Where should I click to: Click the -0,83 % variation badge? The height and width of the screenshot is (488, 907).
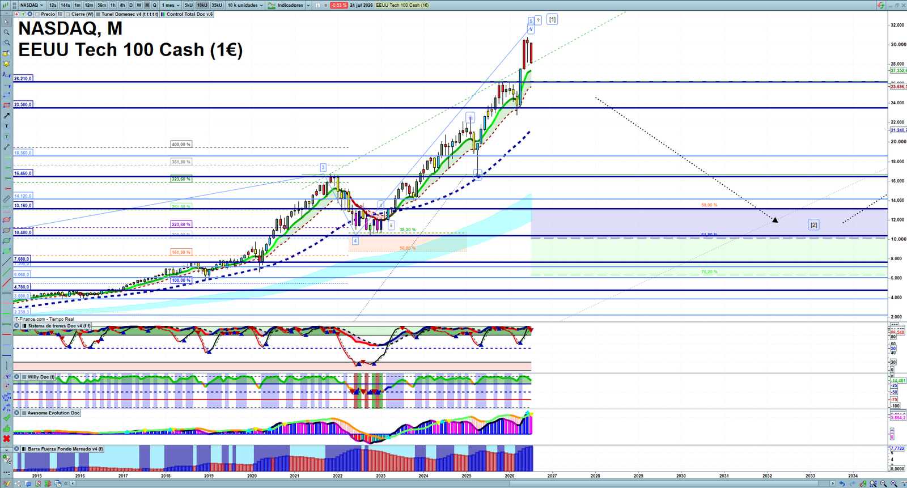coord(339,5)
